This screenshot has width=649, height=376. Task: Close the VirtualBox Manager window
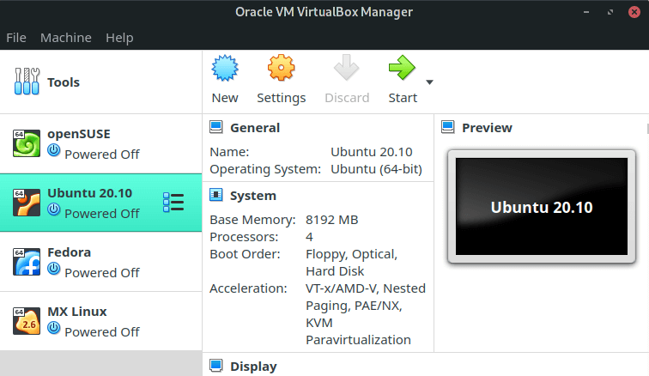coord(634,12)
